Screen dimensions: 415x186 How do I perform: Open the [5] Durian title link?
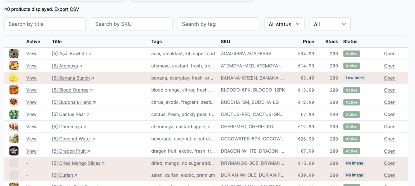(x=65, y=175)
